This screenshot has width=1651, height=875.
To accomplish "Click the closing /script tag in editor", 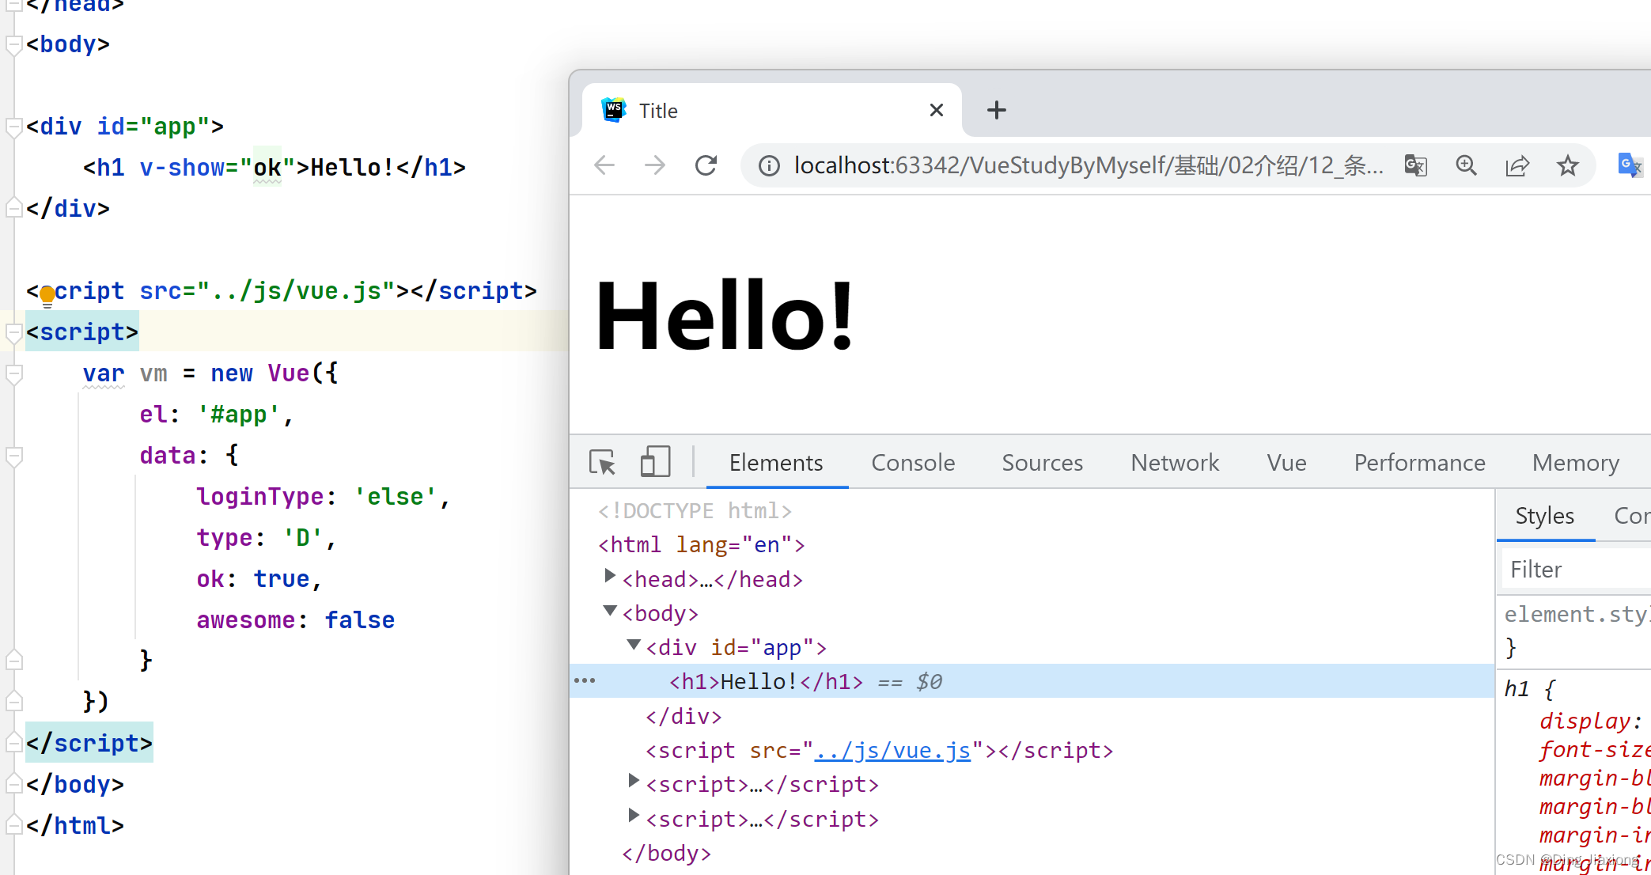I will pos(89,744).
